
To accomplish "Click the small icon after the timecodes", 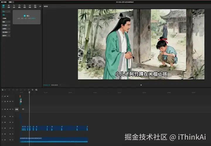I will click(x=60, y=85).
